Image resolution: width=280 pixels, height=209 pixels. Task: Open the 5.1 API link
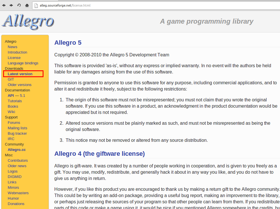coord(22,96)
